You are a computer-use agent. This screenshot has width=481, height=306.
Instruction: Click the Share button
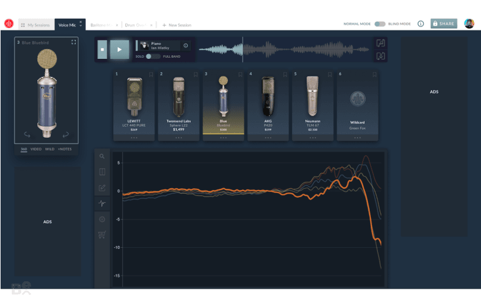(x=443, y=24)
